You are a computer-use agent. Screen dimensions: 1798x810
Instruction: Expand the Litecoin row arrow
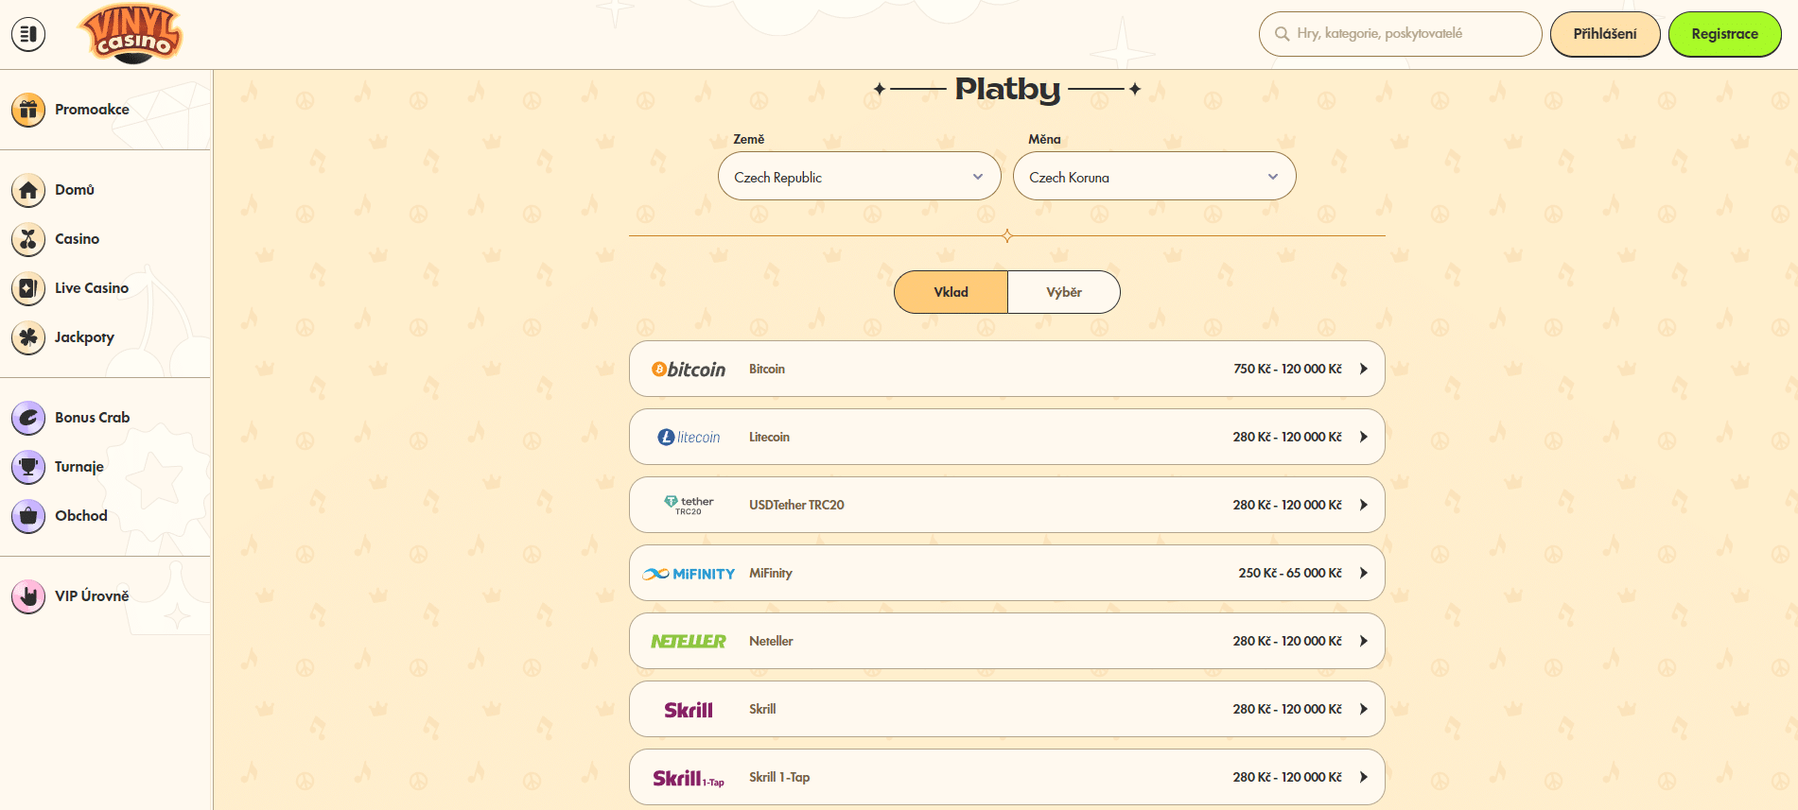(x=1364, y=437)
